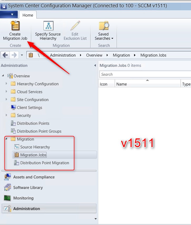The height and width of the screenshot is (225, 191).
Task: Open the blue application menu dropdown
Action: pyautogui.click(x=9, y=14)
